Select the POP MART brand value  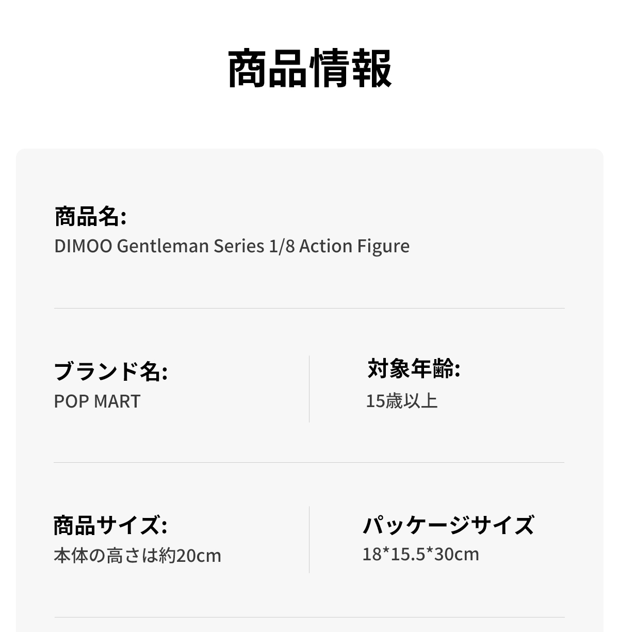(x=97, y=401)
